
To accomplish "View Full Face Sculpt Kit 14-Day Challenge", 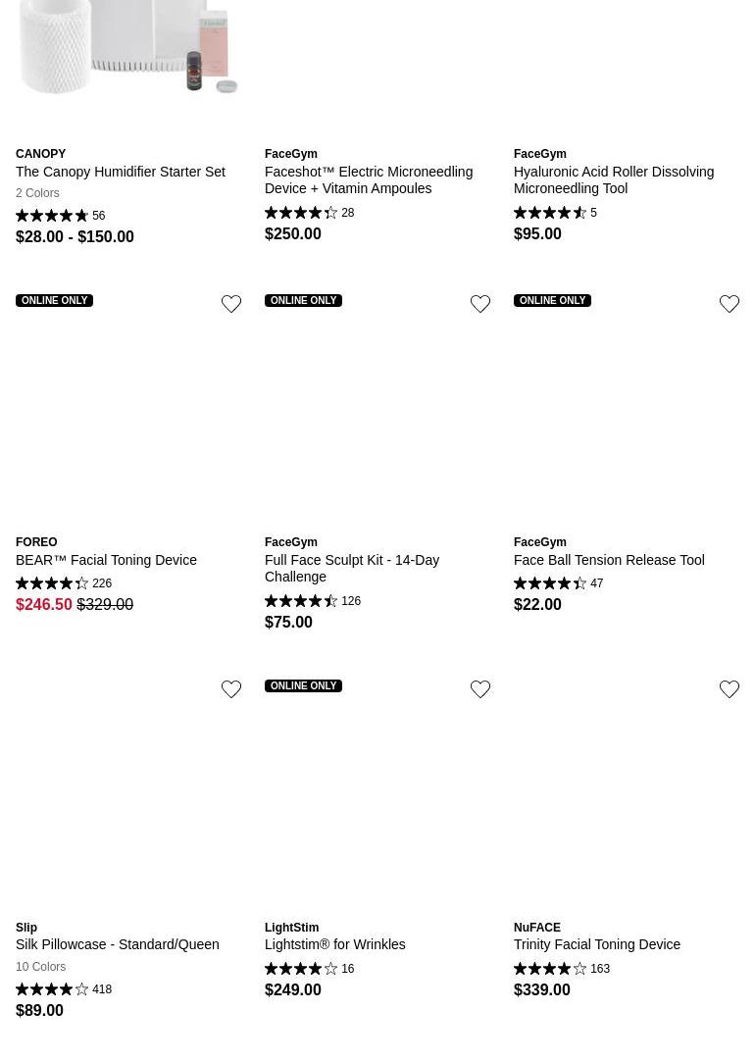I will coord(351,568).
